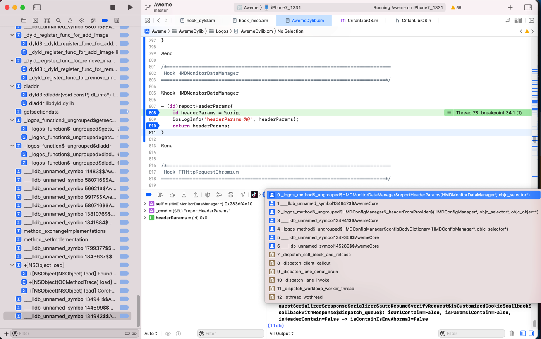541x339 pixels.
Task: Click the source control branch icon
Action: point(148,7)
